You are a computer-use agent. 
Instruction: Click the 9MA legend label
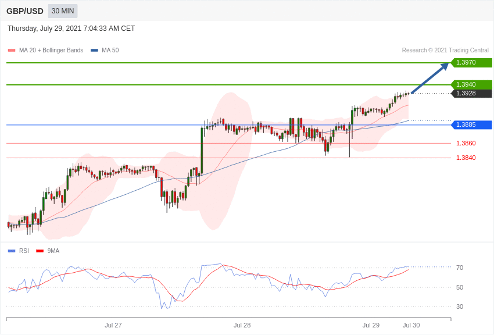(53, 251)
